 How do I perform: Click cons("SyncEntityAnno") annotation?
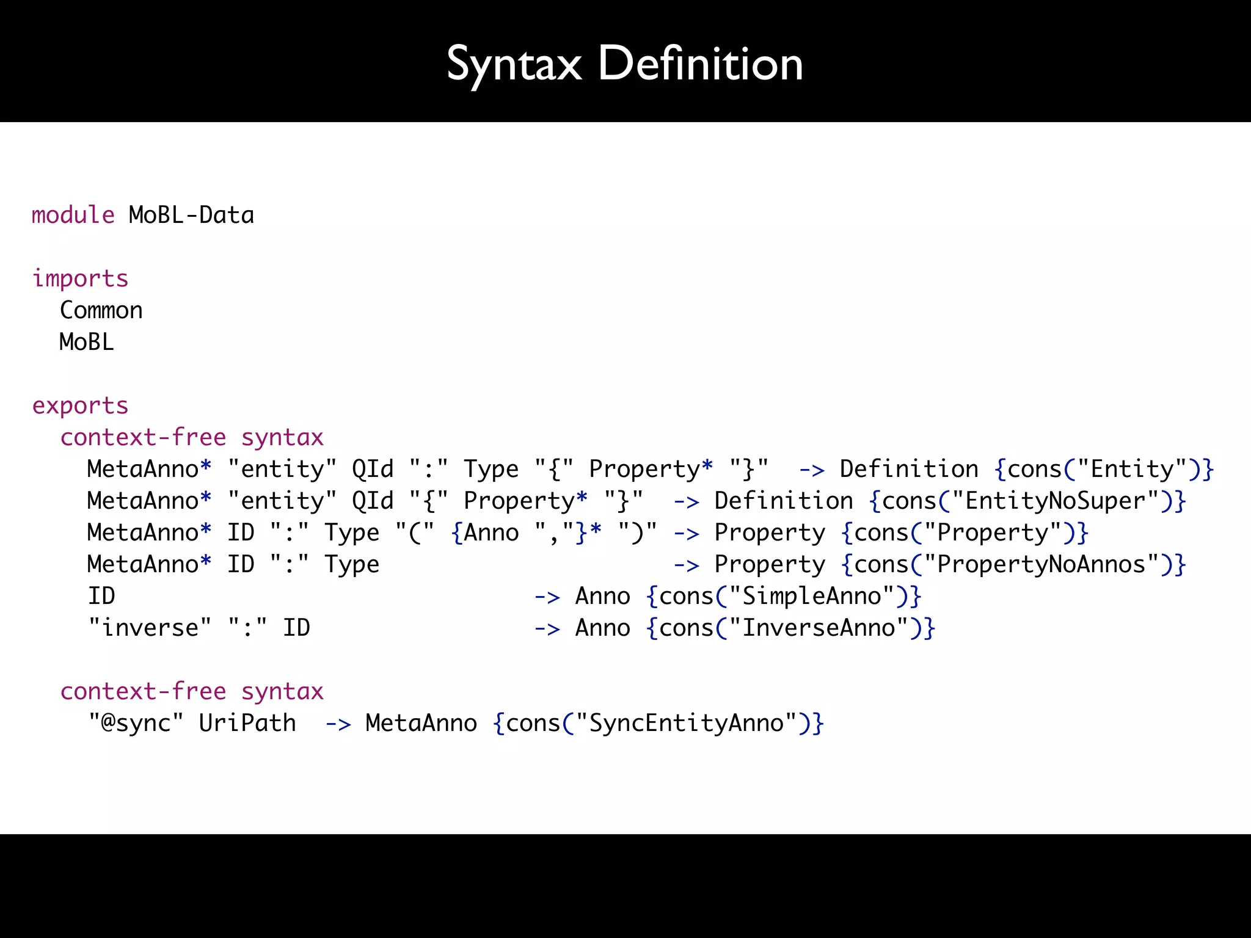pos(658,724)
